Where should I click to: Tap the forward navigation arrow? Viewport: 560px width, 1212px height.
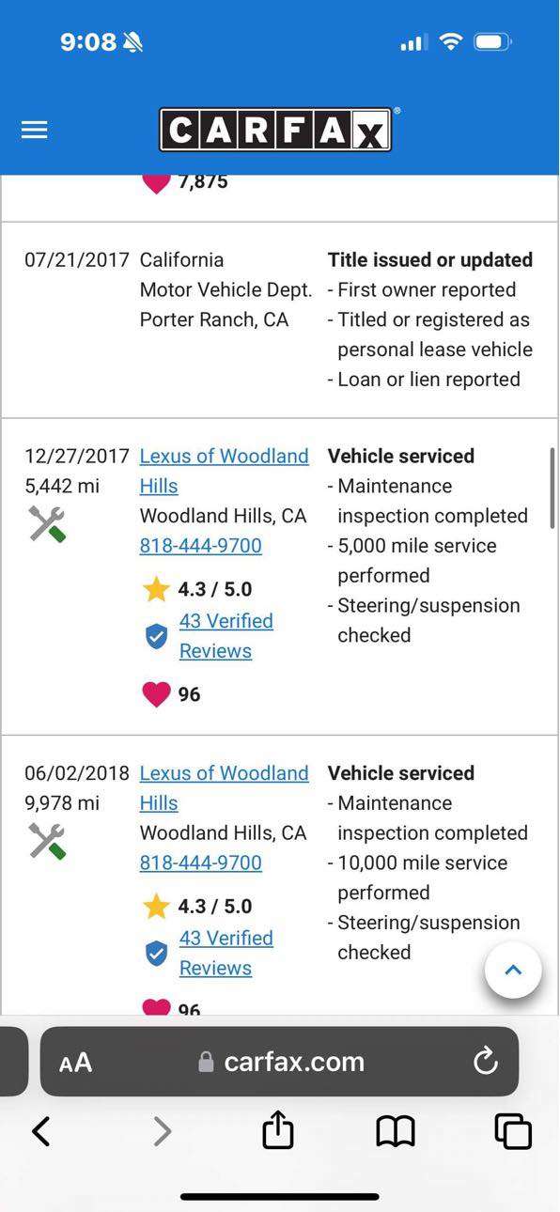pos(162,1131)
